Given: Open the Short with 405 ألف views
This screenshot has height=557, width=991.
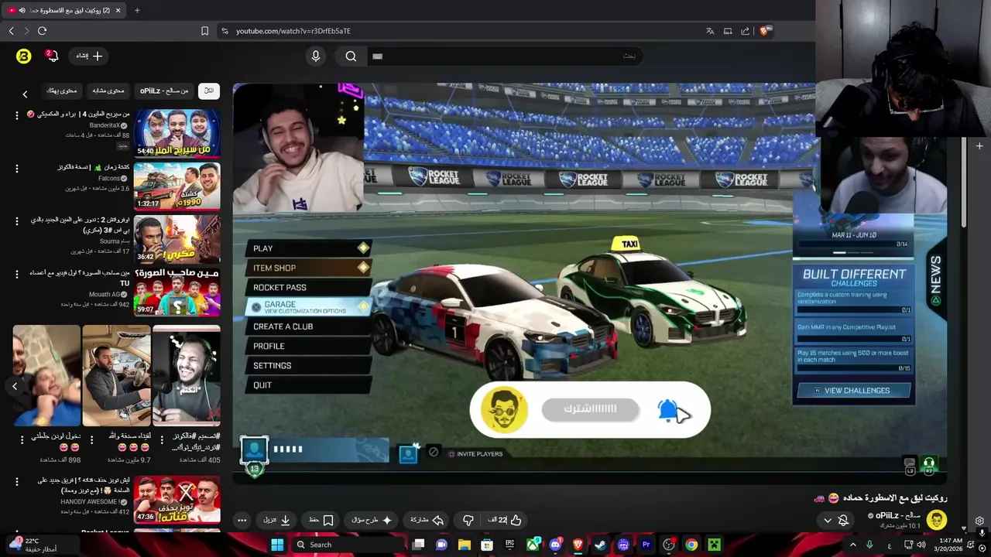Looking at the screenshot, I should 187,375.
